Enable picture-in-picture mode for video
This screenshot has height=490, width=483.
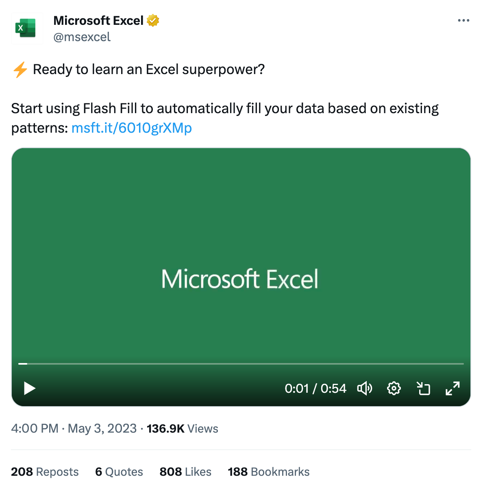click(x=423, y=389)
